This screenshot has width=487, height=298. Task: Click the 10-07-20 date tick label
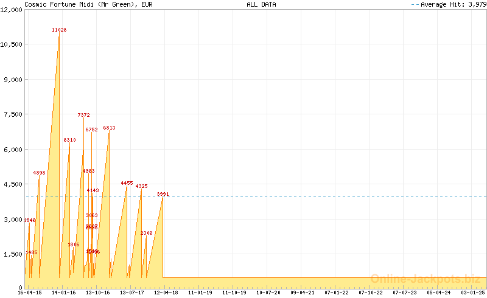coord(268,293)
